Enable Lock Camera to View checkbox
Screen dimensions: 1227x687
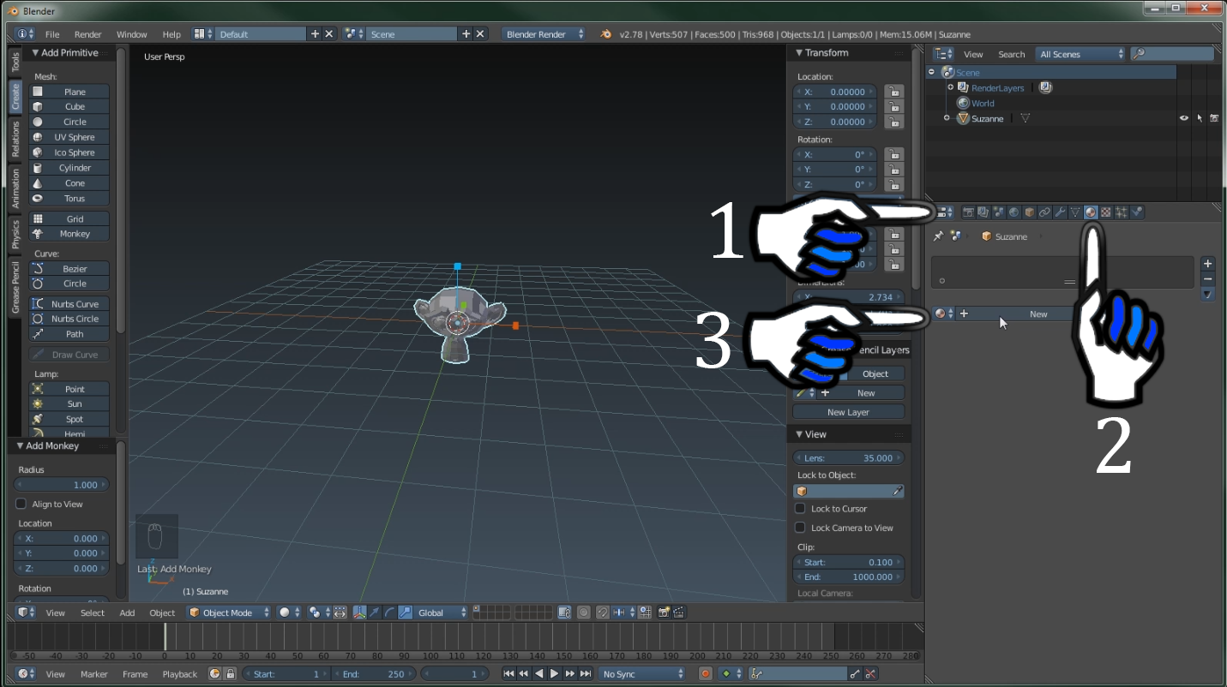[x=800, y=528]
